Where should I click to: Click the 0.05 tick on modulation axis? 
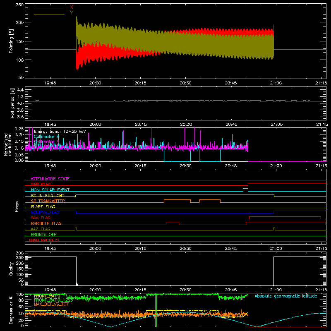click(19, 155)
